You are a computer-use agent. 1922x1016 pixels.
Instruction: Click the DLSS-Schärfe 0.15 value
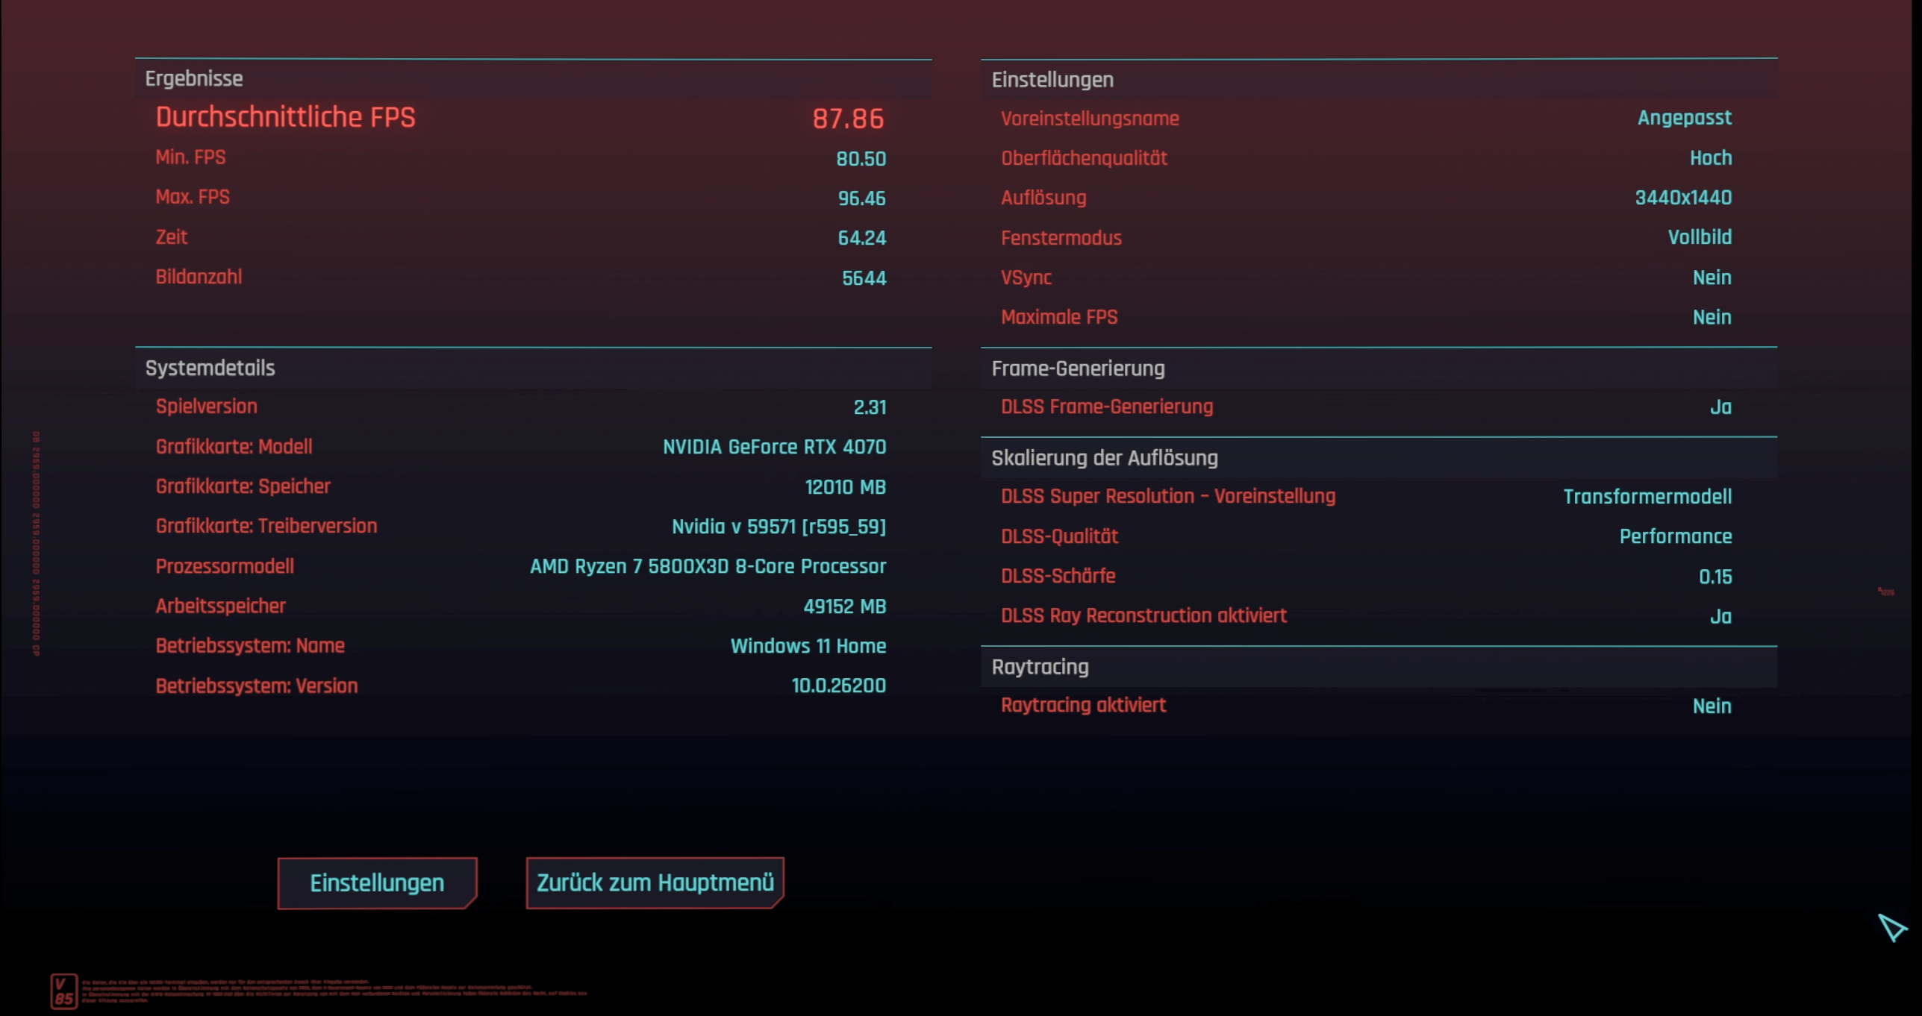point(1714,577)
